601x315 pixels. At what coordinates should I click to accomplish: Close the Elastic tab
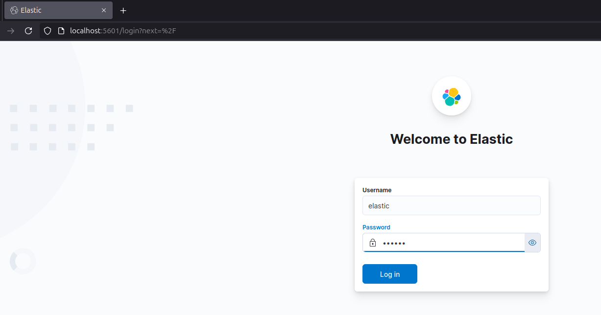(104, 10)
